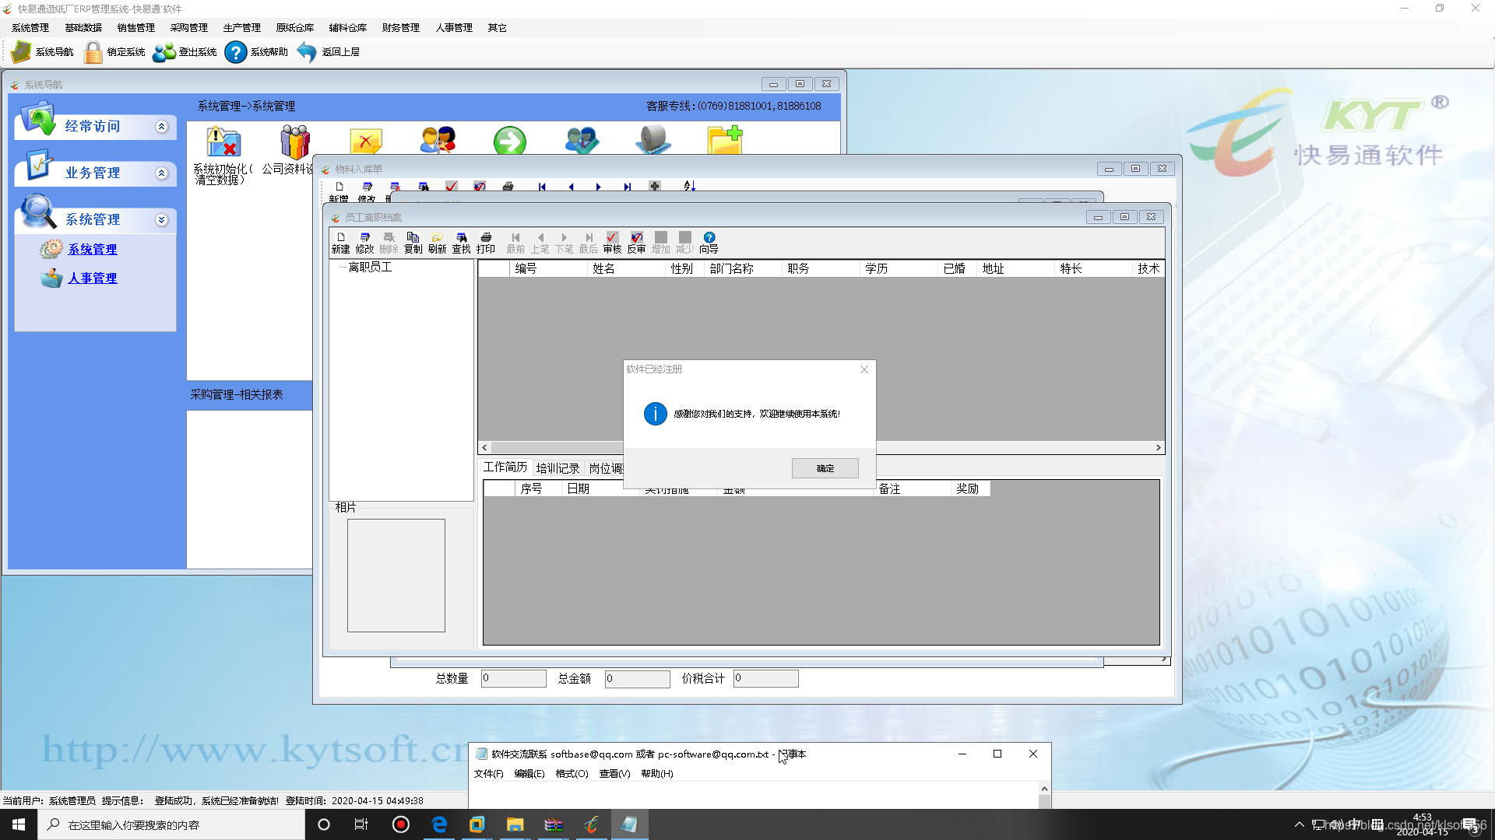Click the employee grid horizontal scrollbar right arrow
Image resolution: width=1495 pixels, height=840 pixels.
click(x=1158, y=448)
